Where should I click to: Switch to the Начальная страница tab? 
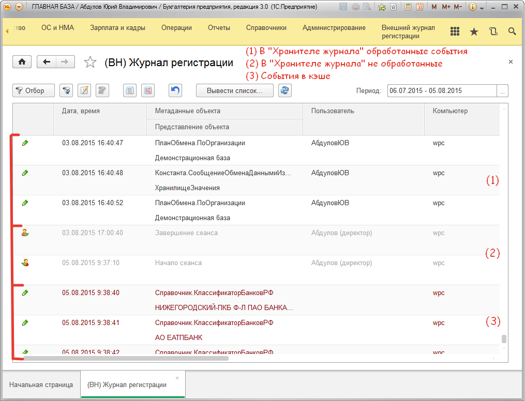point(41,384)
